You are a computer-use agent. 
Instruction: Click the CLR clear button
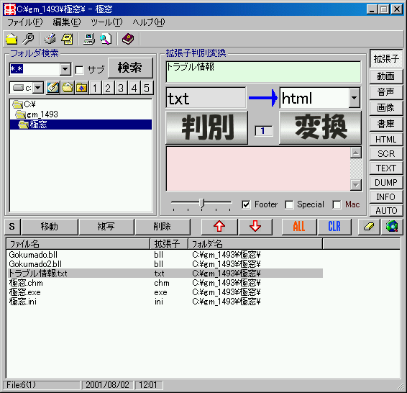[334, 227]
